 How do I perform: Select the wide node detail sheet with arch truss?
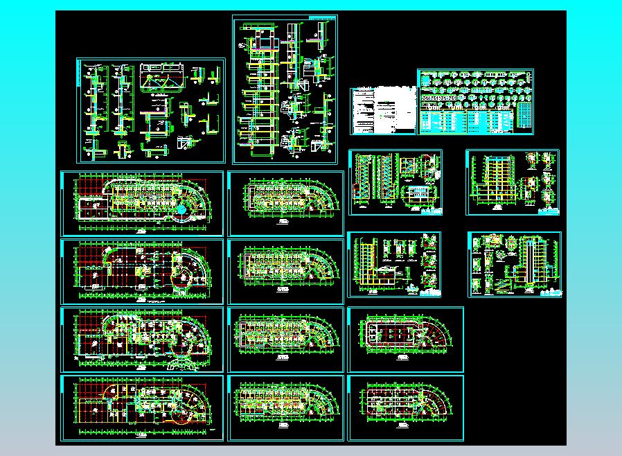pyautogui.click(x=151, y=111)
